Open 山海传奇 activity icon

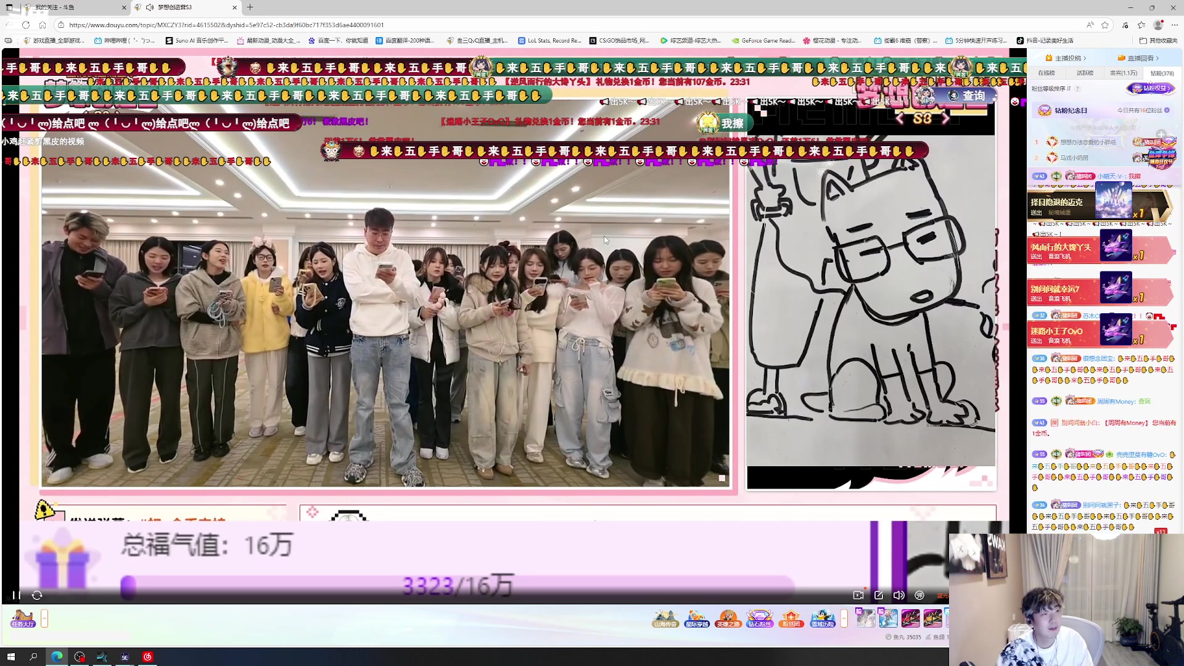pos(665,618)
